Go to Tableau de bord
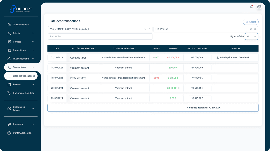270x151 pixels. coord(21,25)
